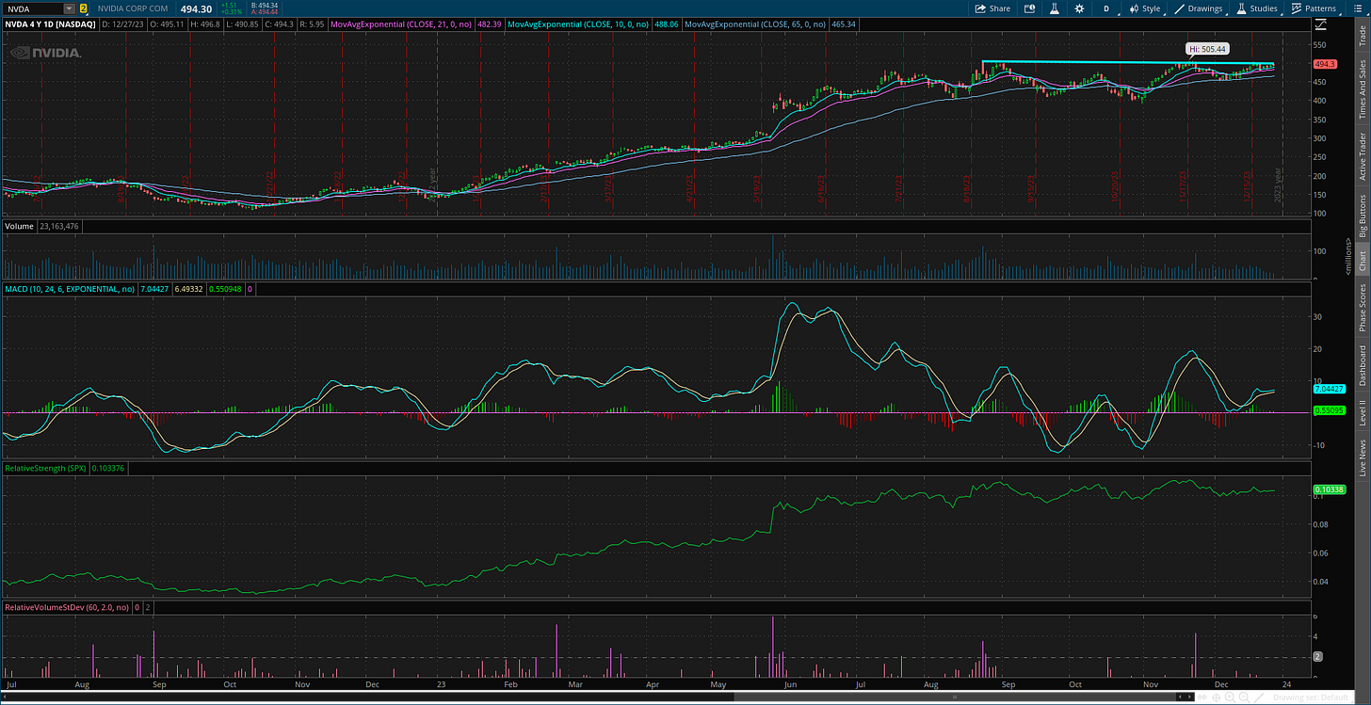1371x705 pixels.
Task: Click scroll-right arrow on chart scrollbar
Action: pos(1189,697)
